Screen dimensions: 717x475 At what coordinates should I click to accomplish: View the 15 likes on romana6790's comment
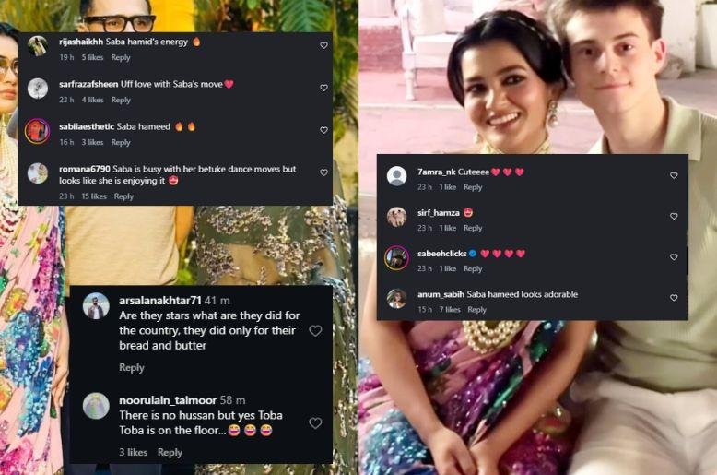pos(94,196)
